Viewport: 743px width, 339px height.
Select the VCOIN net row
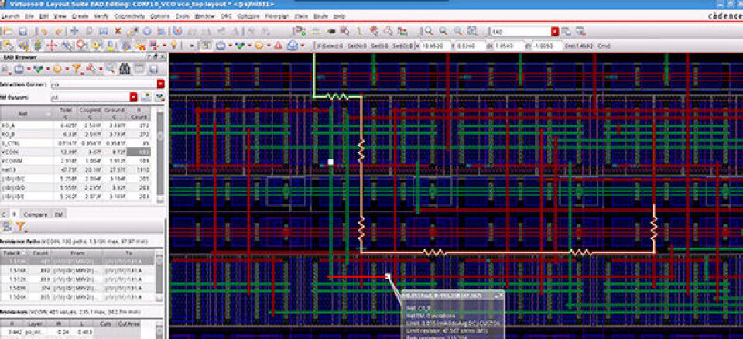coord(76,152)
